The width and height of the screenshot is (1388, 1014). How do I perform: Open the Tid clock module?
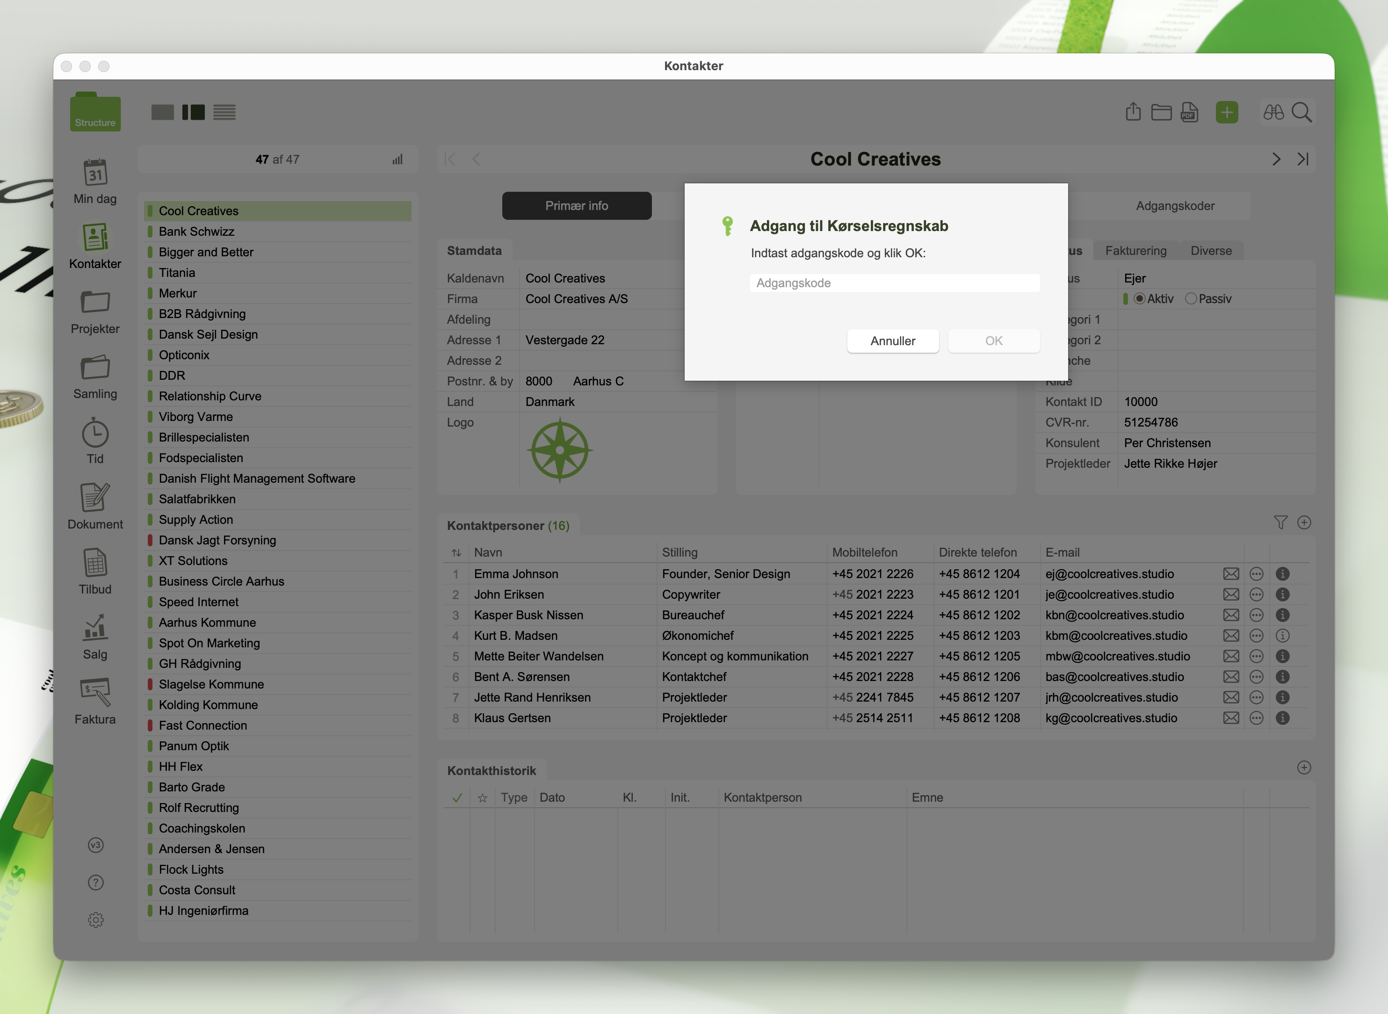95,434
